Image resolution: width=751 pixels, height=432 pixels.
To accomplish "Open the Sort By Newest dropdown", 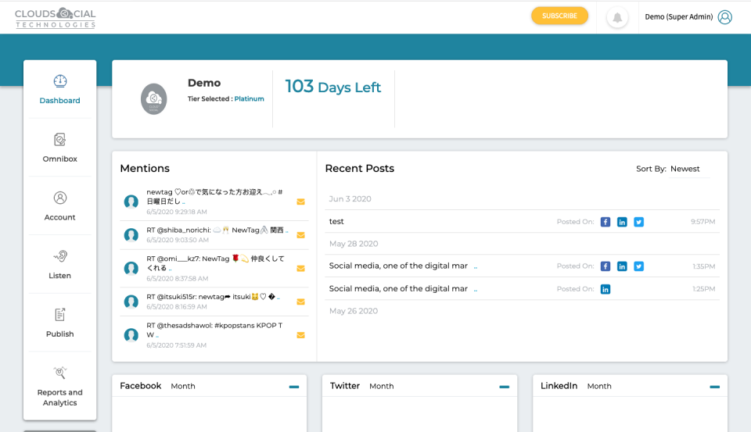I will 689,169.
